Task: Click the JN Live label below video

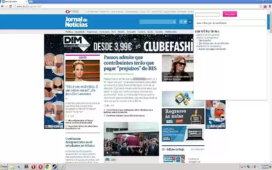Action: (110, 159)
